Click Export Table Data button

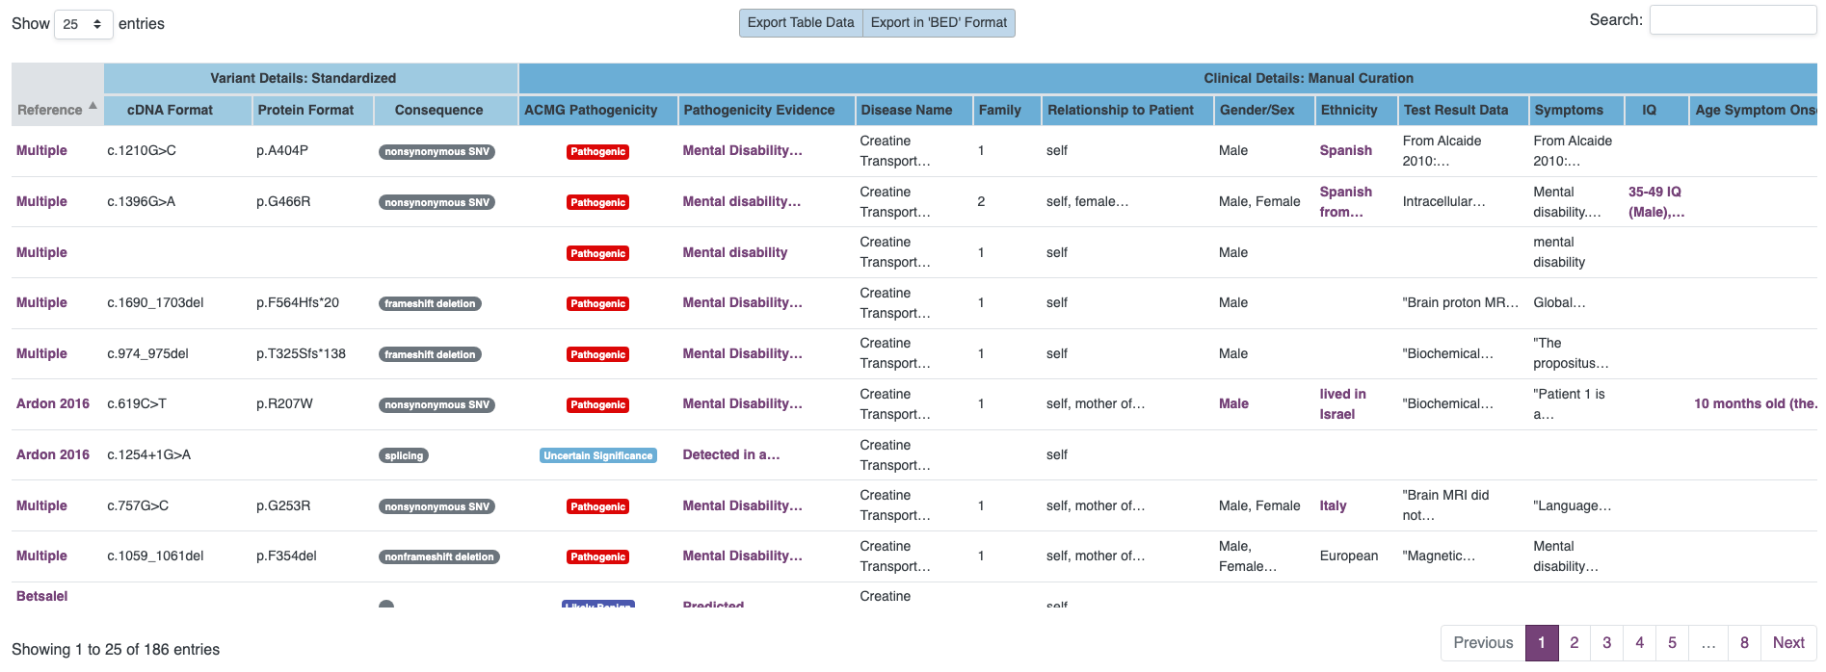click(x=801, y=22)
